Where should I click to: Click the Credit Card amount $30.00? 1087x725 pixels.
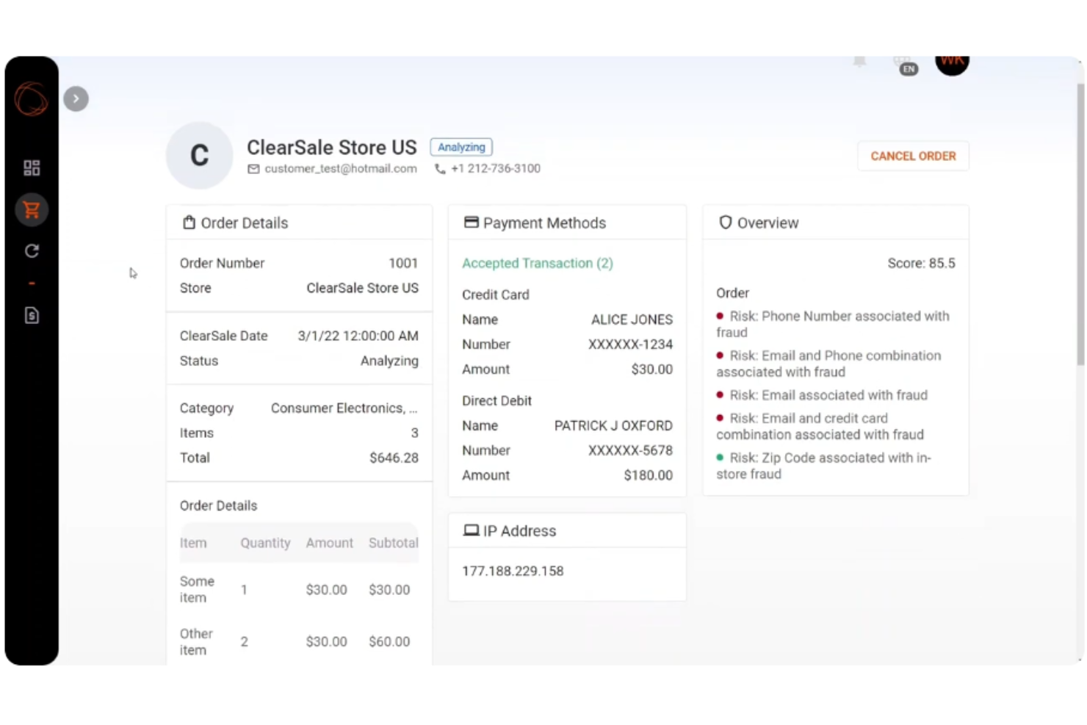tap(651, 369)
